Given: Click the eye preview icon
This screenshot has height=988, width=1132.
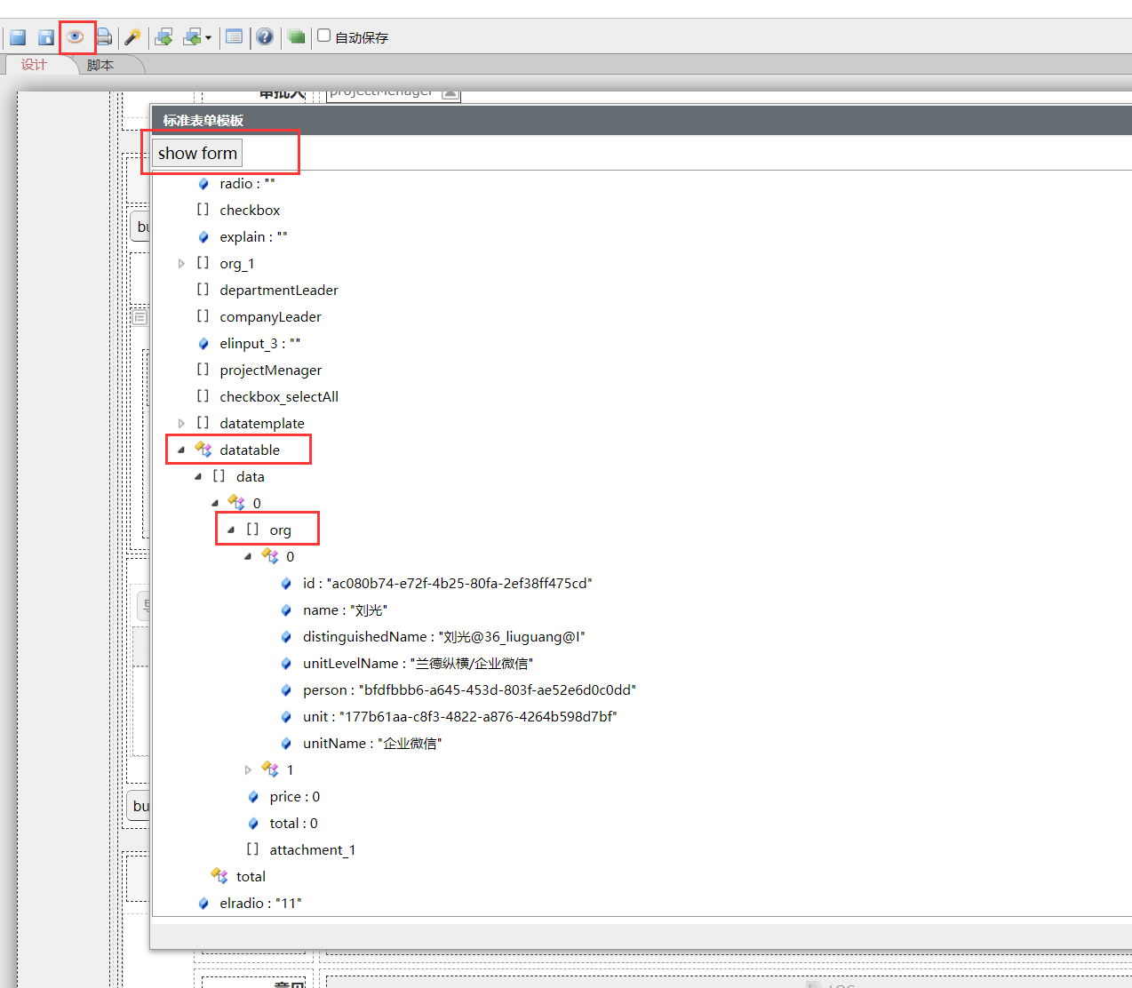Looking at the screenshot, I should click(76, 36).
